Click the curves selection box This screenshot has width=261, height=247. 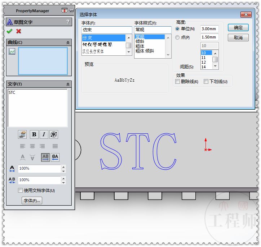pos(43,61)
